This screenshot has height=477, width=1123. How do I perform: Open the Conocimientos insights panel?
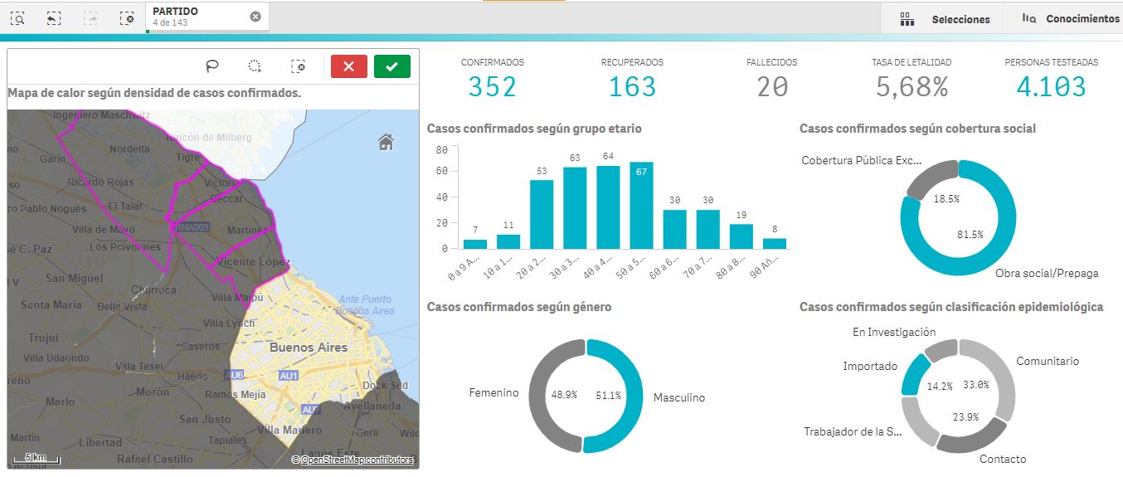[x=1069, y=18]
